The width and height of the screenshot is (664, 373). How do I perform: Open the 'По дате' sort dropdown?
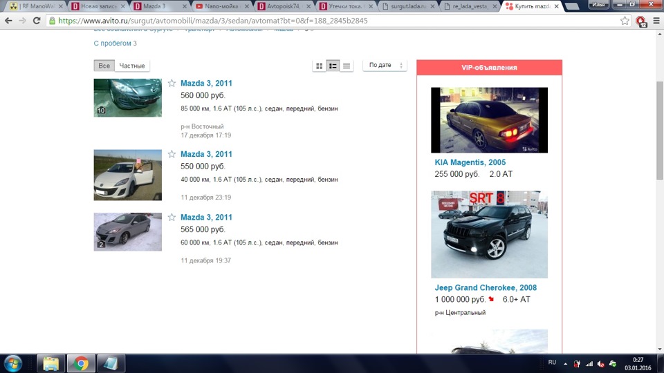[385, 65]
